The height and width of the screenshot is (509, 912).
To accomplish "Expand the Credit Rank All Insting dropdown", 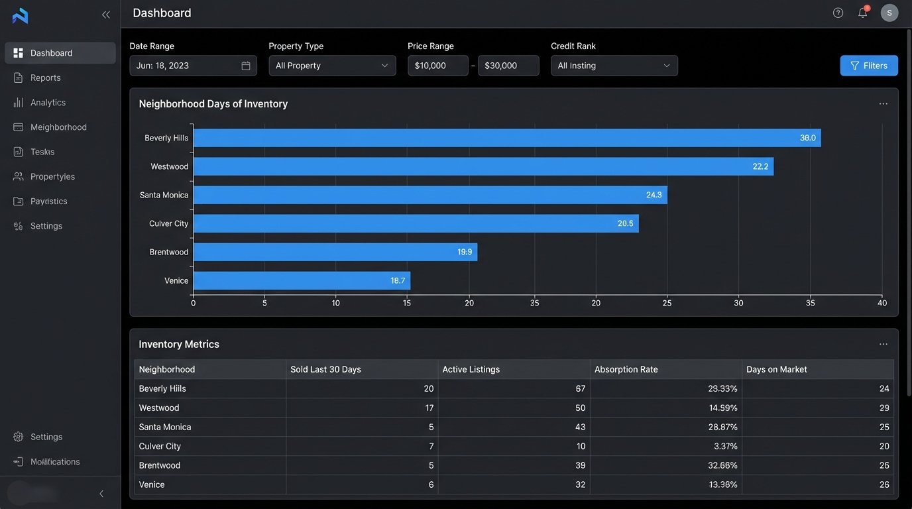I will coord(613,65).
